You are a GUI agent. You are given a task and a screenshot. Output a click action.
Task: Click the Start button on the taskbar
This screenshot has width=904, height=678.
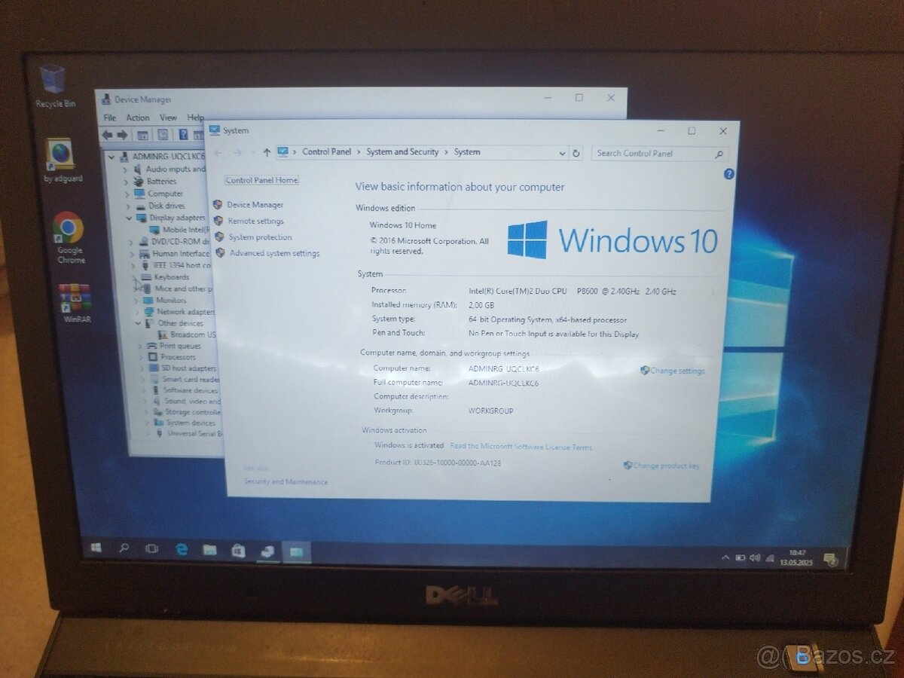click(95, 548)
